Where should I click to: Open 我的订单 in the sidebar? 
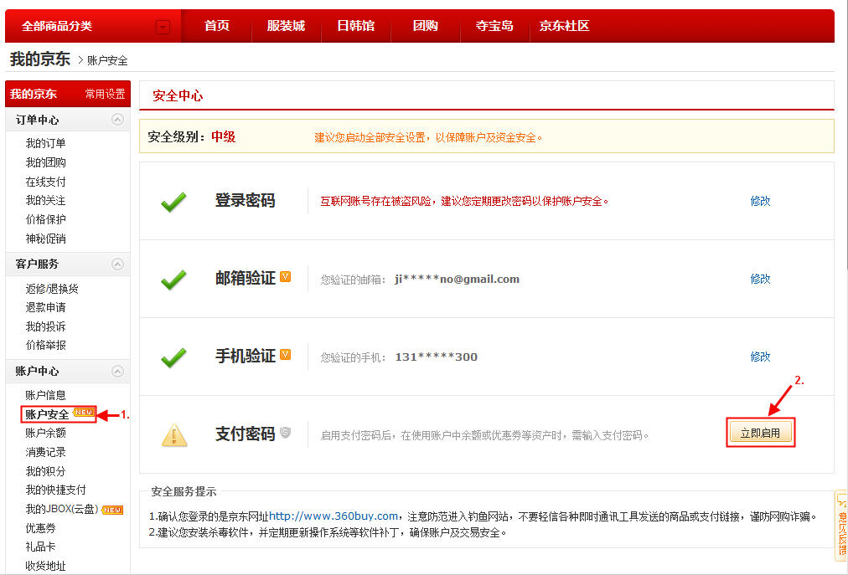pyautogui.click(x=45, y=143)
